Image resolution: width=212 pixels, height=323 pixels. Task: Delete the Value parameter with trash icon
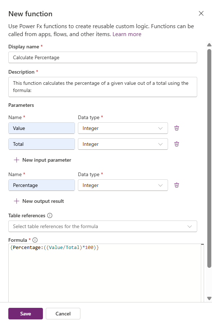pyautogui.click(x=177, y=128)
